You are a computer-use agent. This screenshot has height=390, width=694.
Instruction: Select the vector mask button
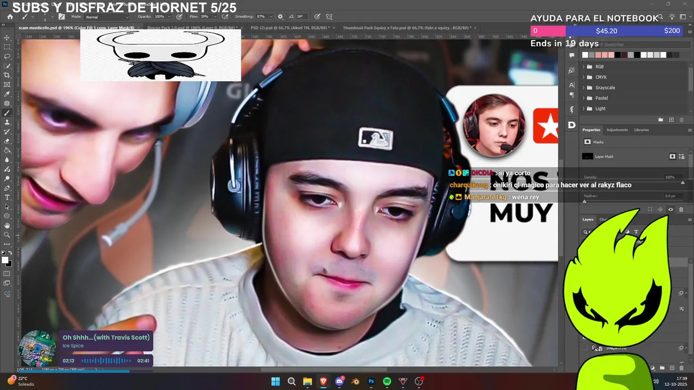coord(682,157)
